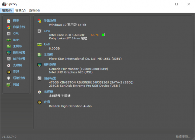
Task: Click 檢查更新... in the status bar
Action: tap(183, 136)
